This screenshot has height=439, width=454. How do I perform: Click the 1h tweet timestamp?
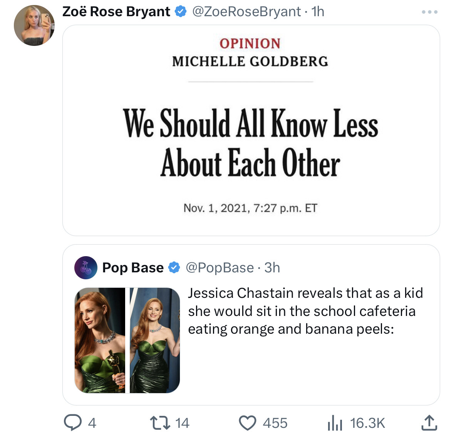pyautogui.click(x=318, y=12)
